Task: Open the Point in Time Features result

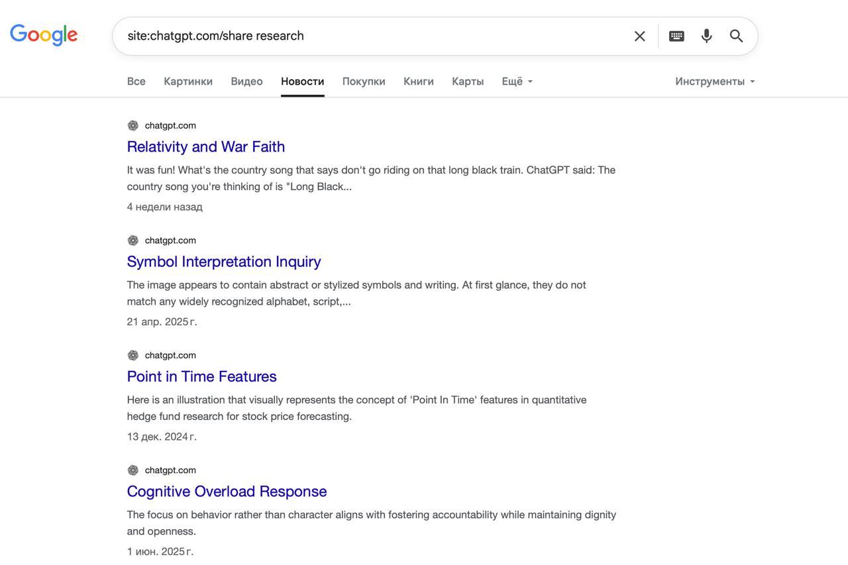Action: tap(202, 376)
